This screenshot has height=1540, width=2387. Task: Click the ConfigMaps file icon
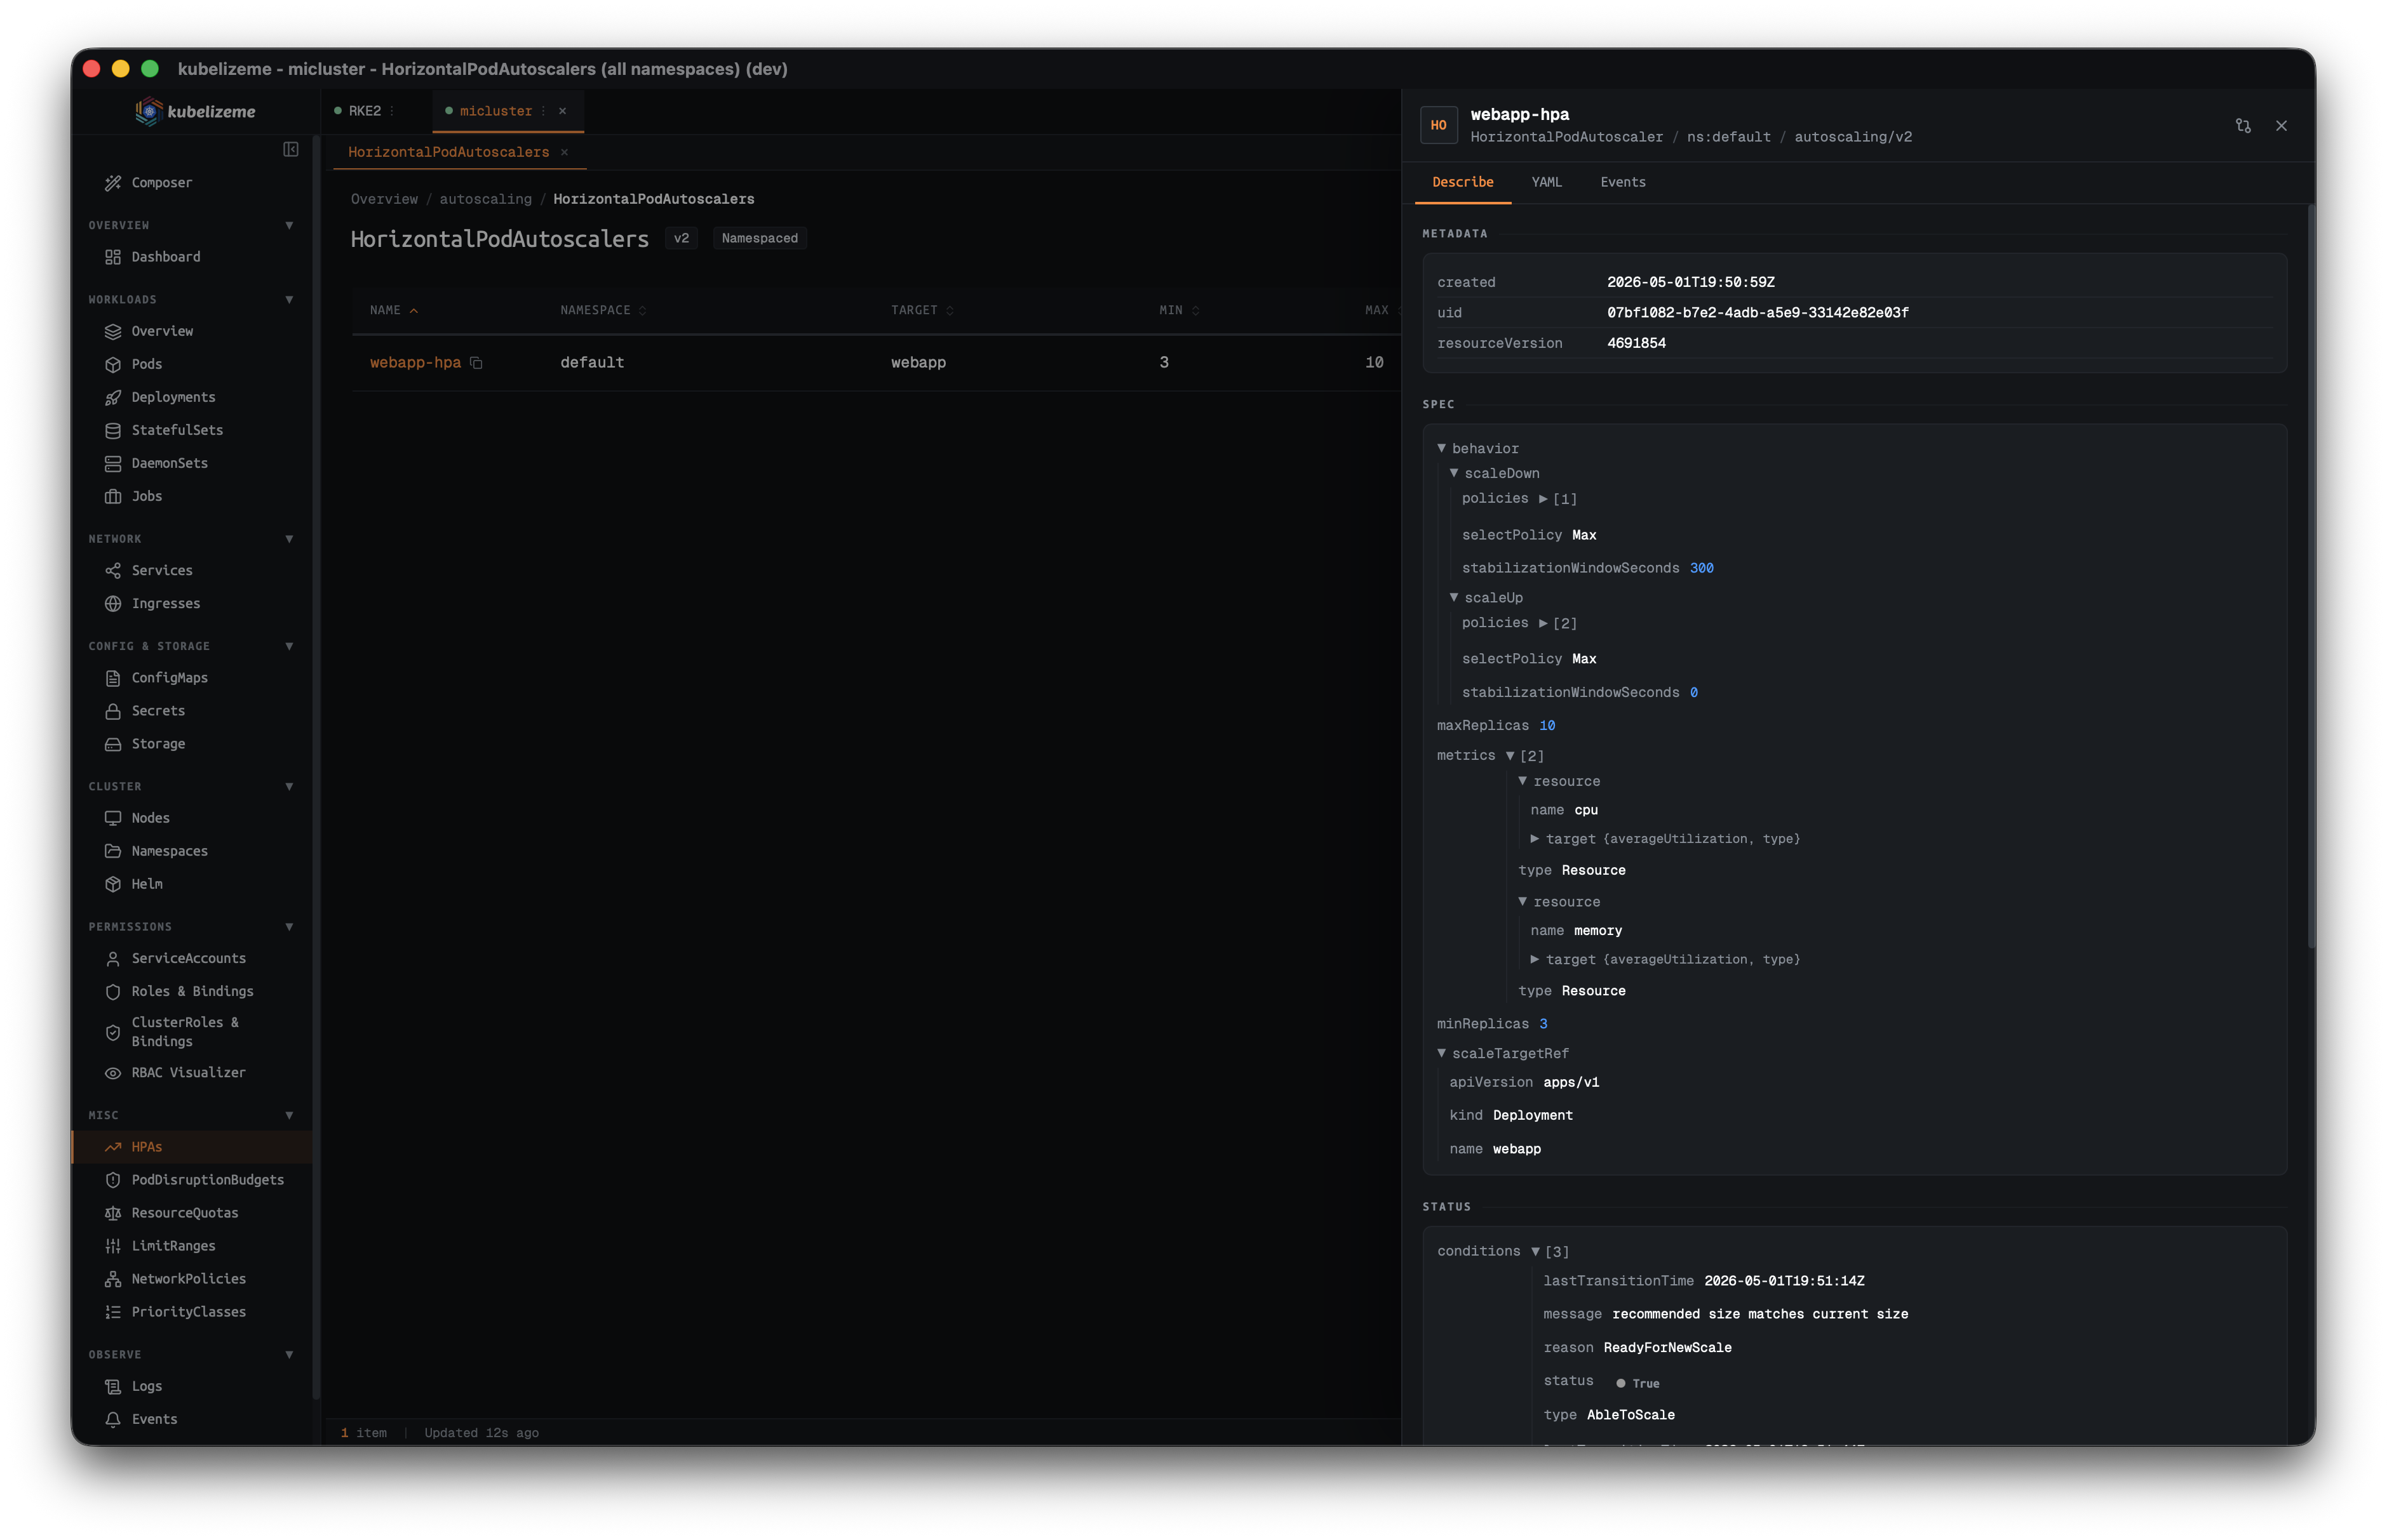pyautogui.click(x=113, y=678)
